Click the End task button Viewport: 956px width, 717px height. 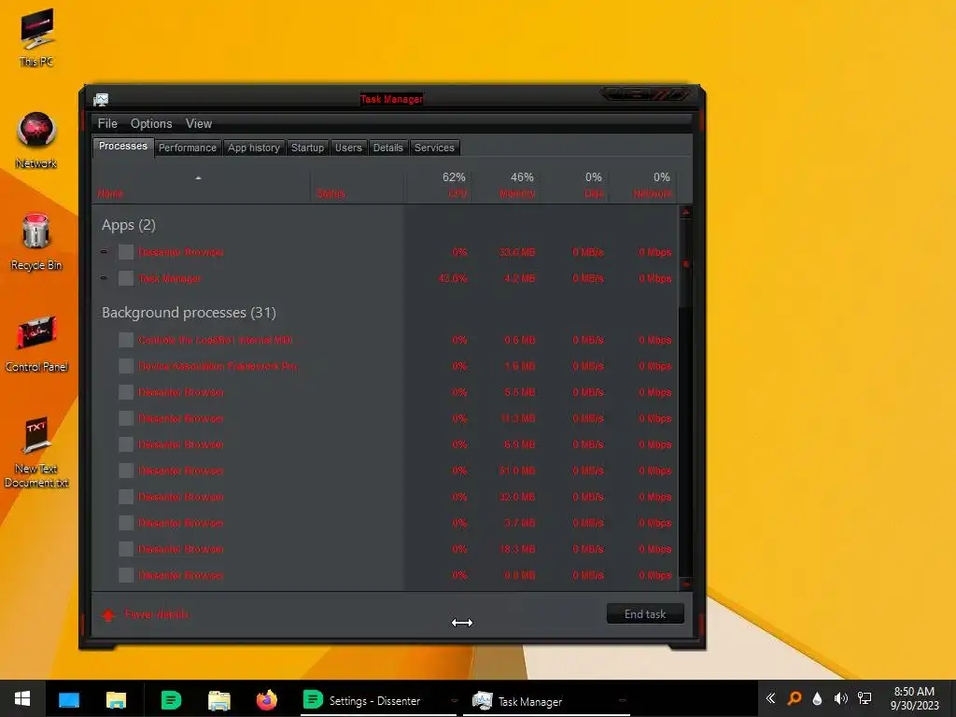[x=645, y=614]
